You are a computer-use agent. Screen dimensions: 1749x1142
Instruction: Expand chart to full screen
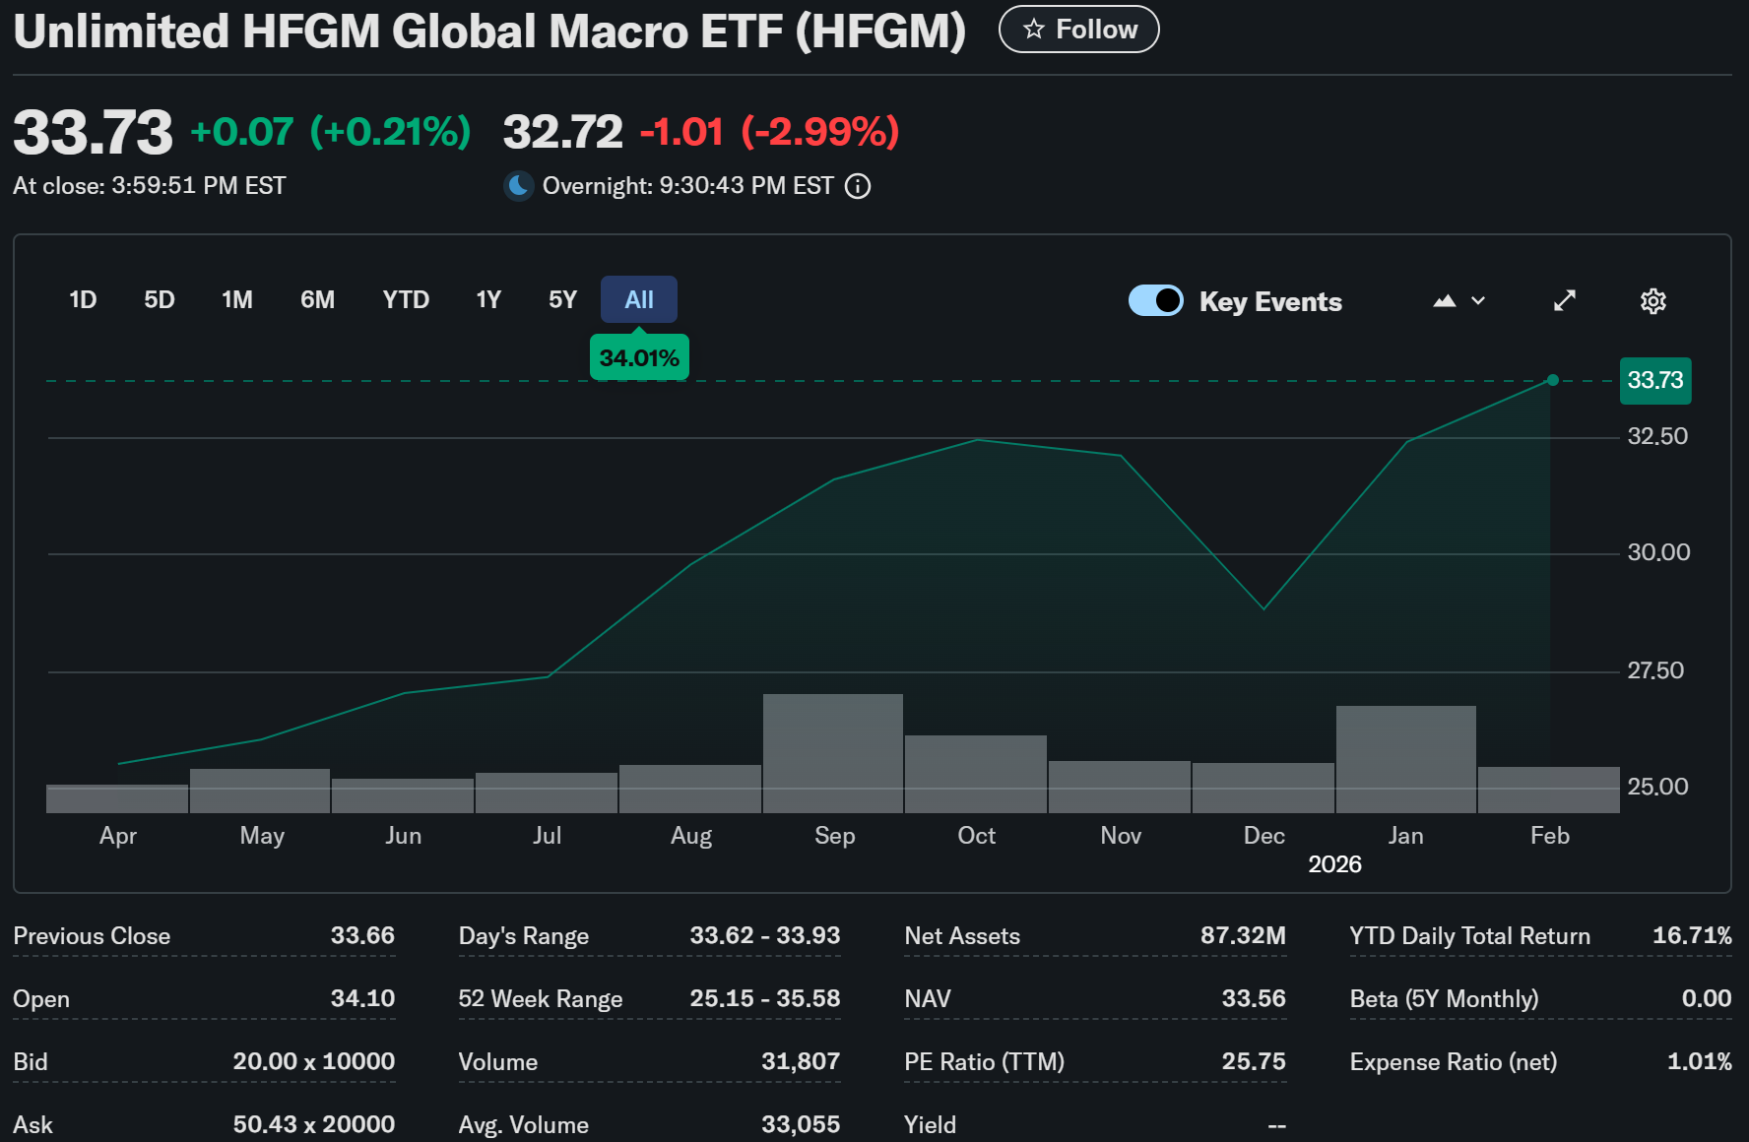point(1565,300)
